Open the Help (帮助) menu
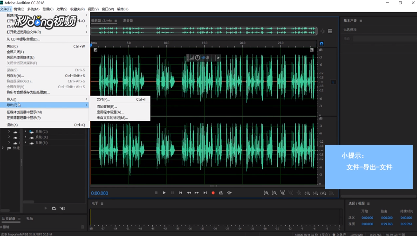The width and height of the screenshot is (417, 236). coord(123,9)
